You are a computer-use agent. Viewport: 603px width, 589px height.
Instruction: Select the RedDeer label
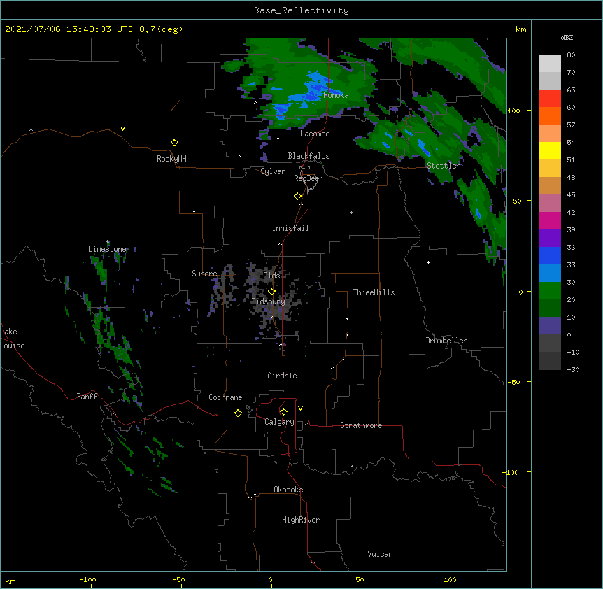coord(308,178)
